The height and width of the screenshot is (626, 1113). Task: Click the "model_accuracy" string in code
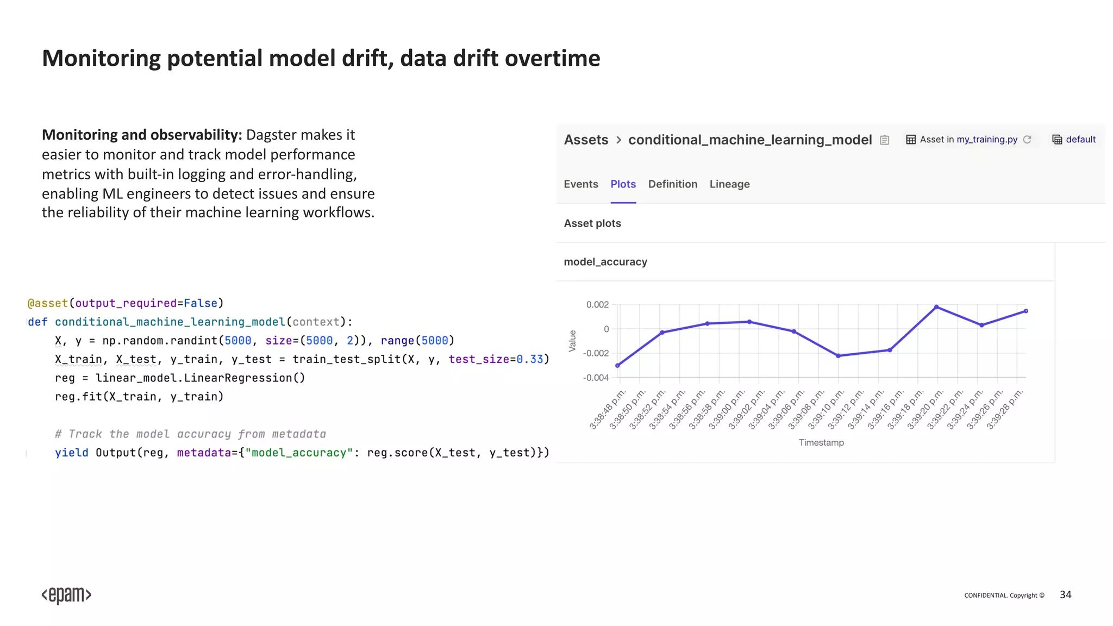[299, 453]
